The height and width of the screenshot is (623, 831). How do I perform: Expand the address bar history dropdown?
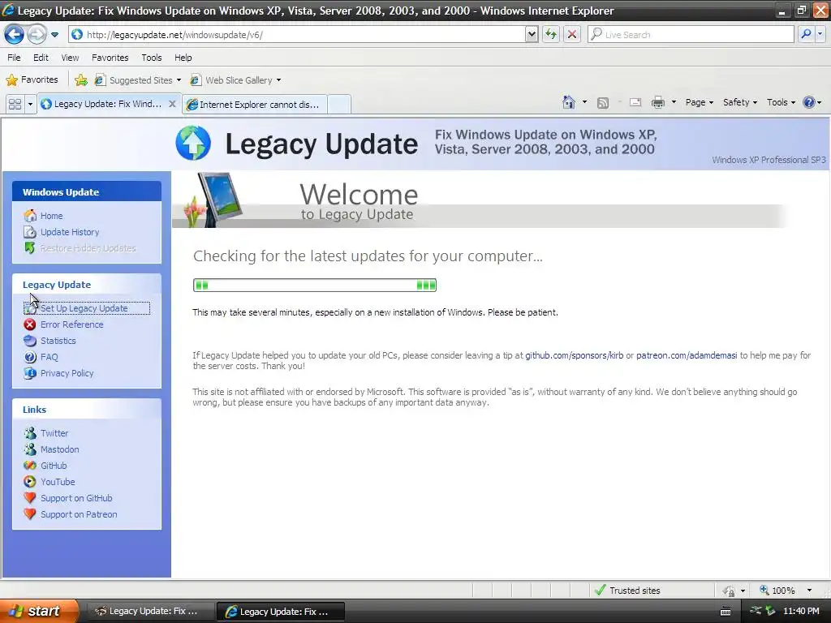532,34
